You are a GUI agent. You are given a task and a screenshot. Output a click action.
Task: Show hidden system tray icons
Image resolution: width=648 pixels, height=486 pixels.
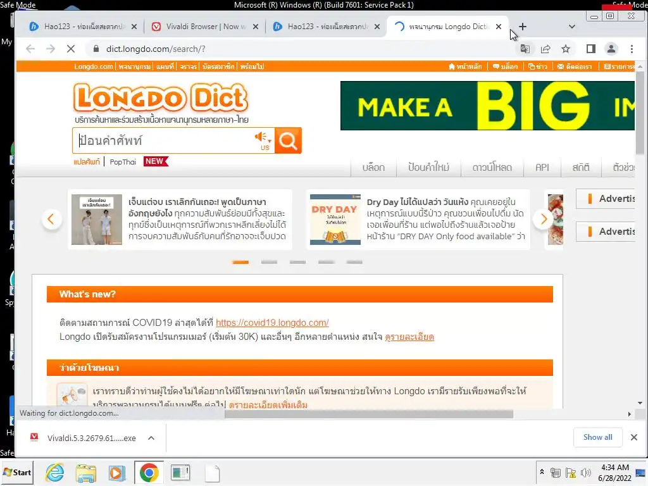pos(542,472)
